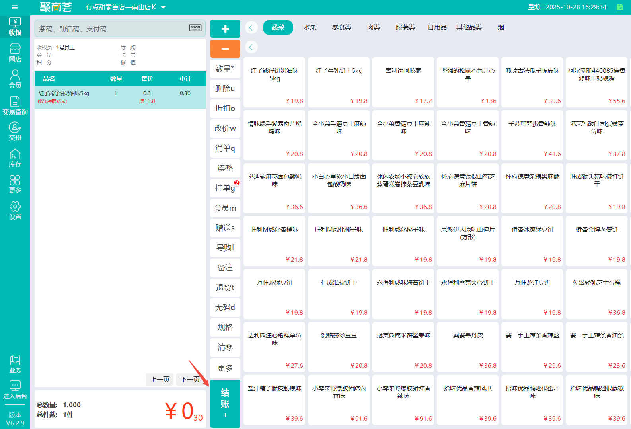
Task: Click the 导购l guide button
Action: coord(225,248)
